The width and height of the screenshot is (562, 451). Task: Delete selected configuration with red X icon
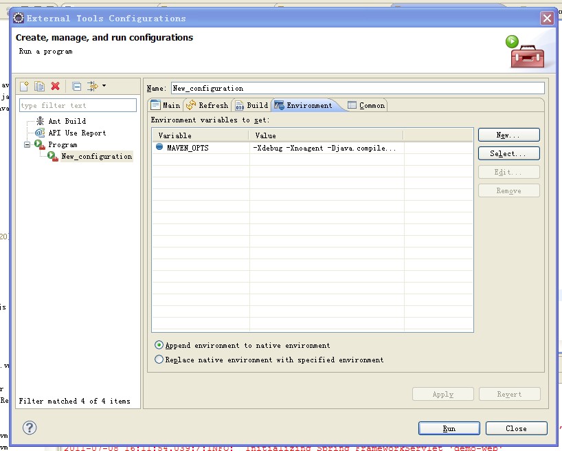click(56, 86)
